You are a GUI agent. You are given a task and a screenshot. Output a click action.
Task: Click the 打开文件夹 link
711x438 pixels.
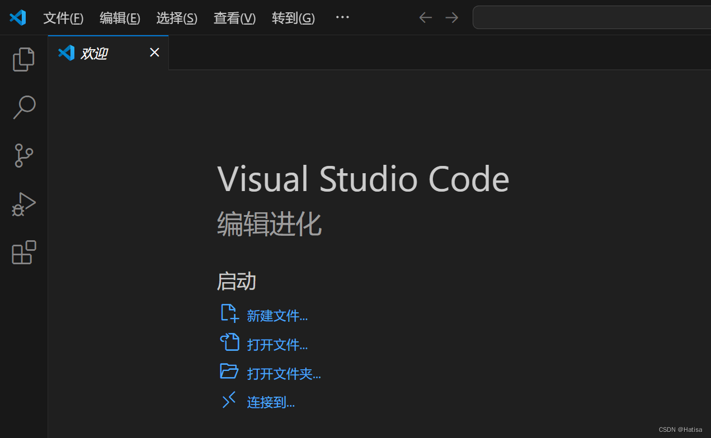(x=284, y=373)
